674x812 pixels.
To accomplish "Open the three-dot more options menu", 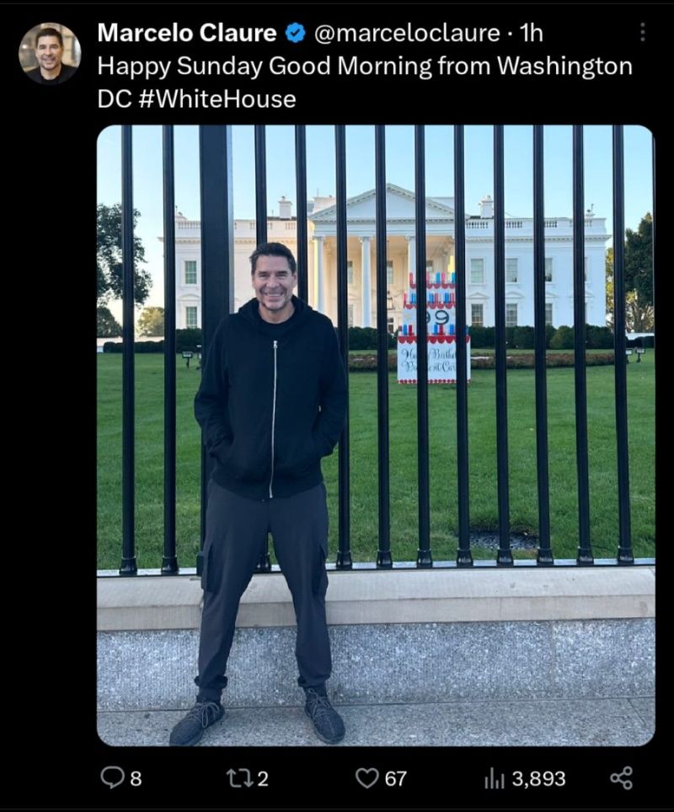I will (x=642, y=32).
